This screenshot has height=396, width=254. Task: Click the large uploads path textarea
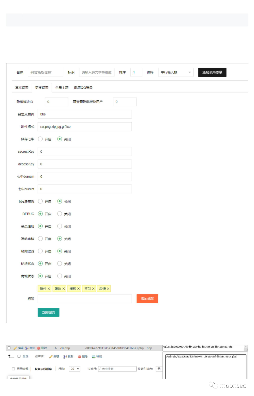tap(206, 366)
